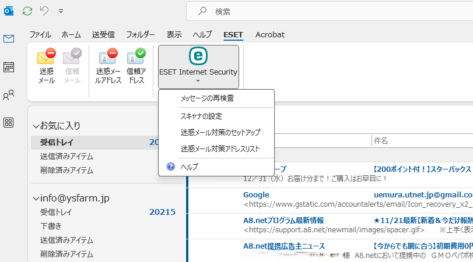
Task: Select メッセージの再検査 from the menu
Action: [207, 98]
